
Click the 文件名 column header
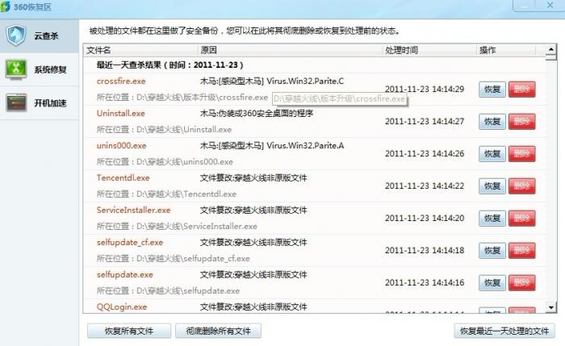pos(140,50)
